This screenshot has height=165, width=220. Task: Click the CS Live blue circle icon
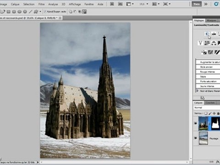click(x=216, y=4)
